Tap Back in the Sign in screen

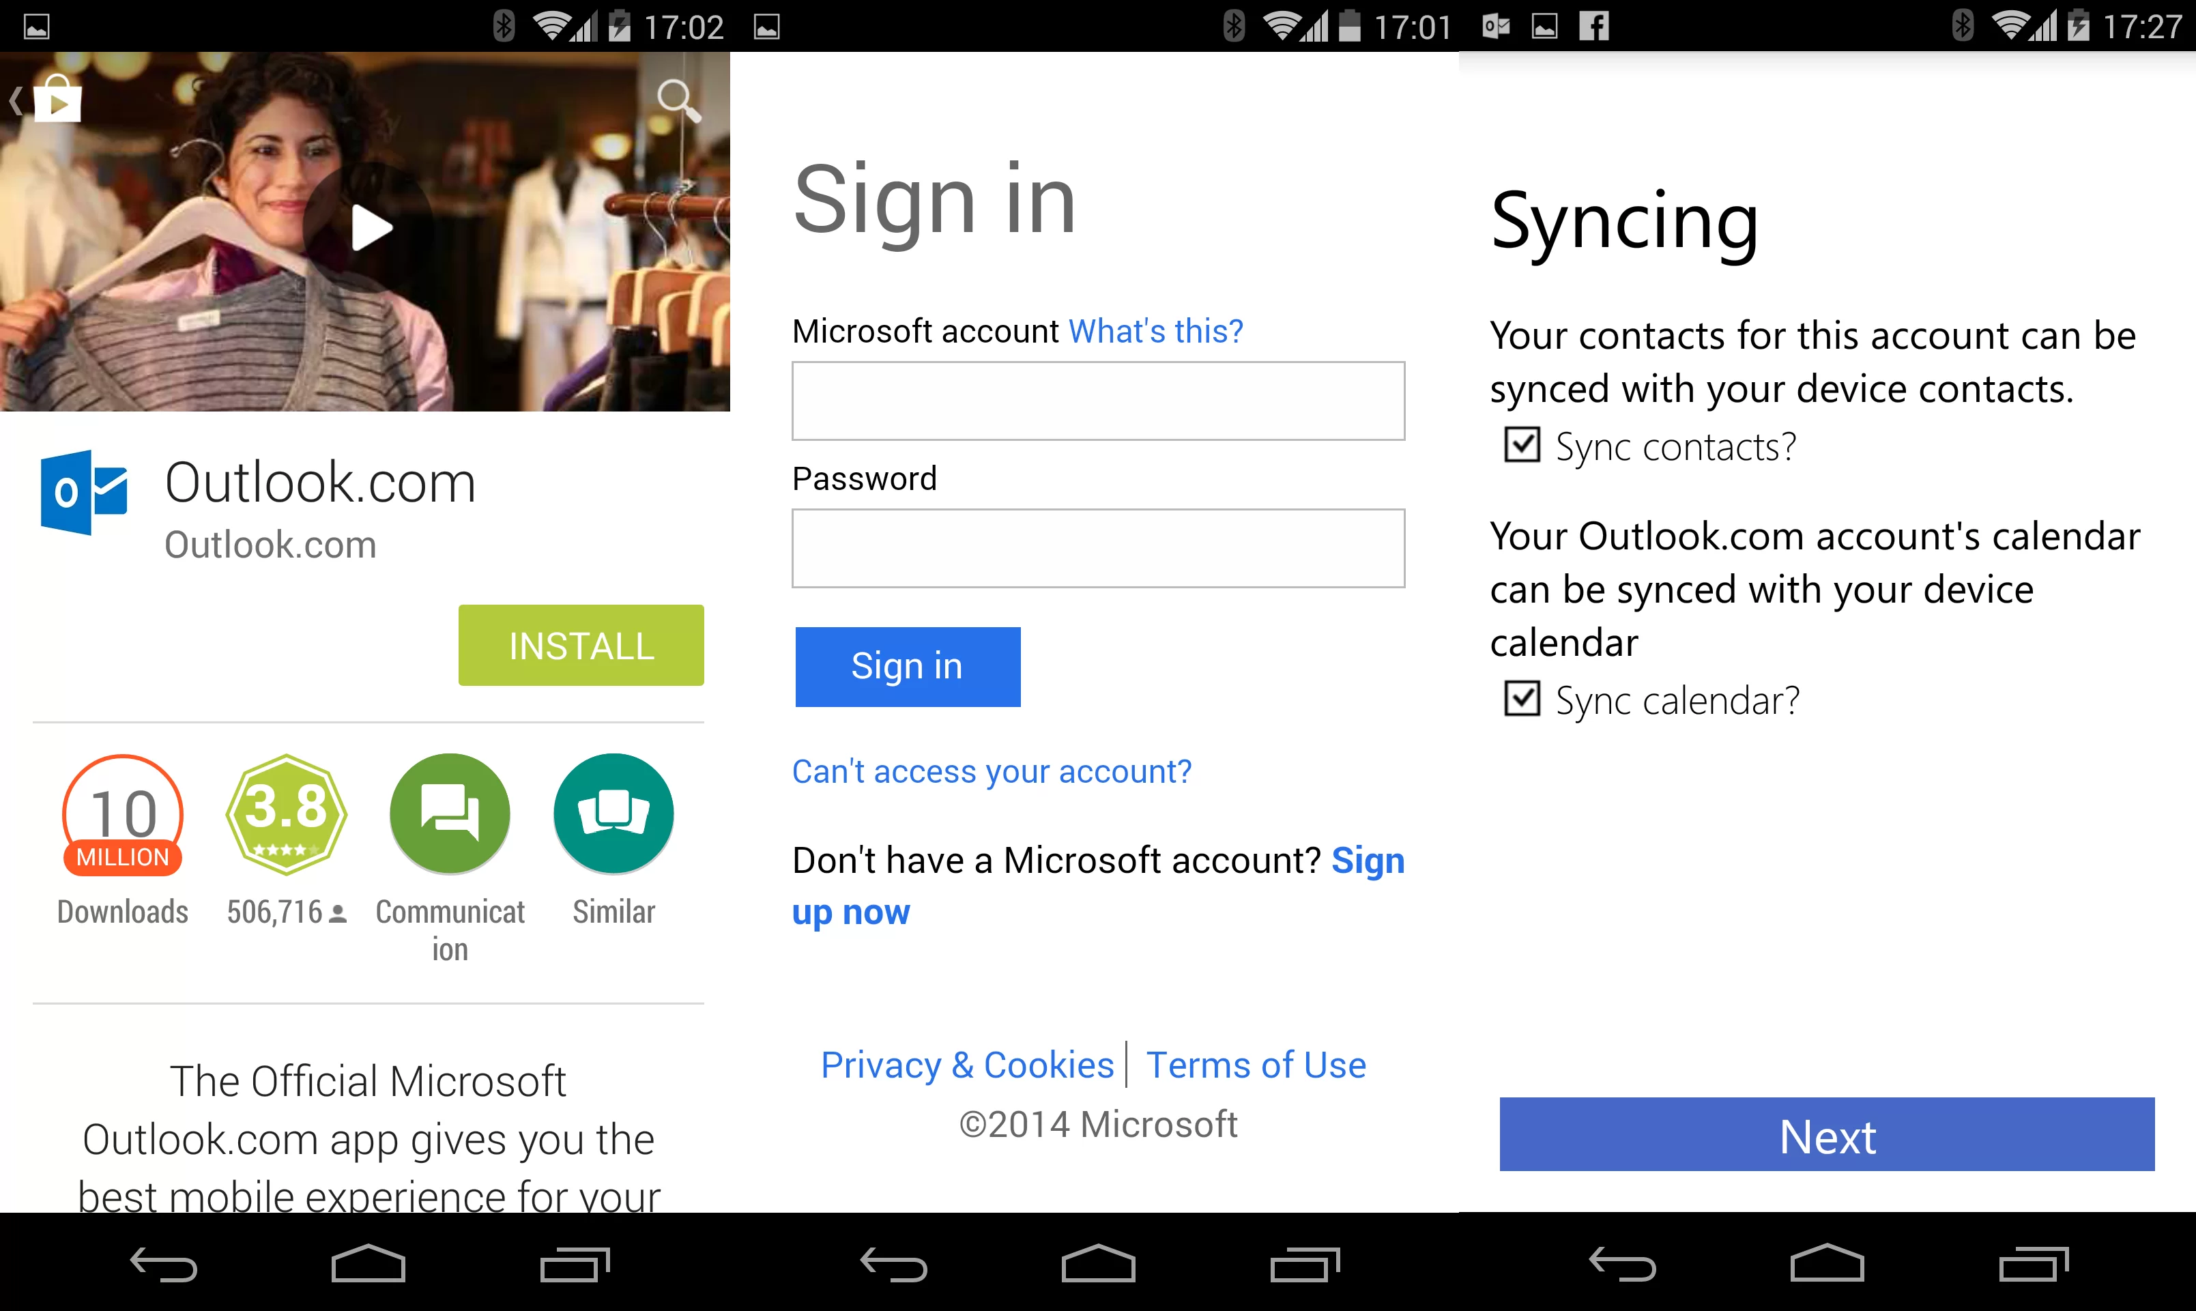click(894, 1264)
